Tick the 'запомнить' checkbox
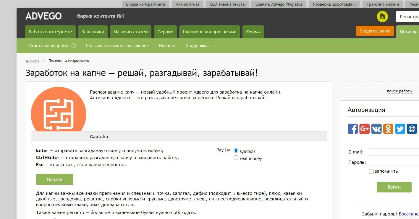 coord(371,171)
